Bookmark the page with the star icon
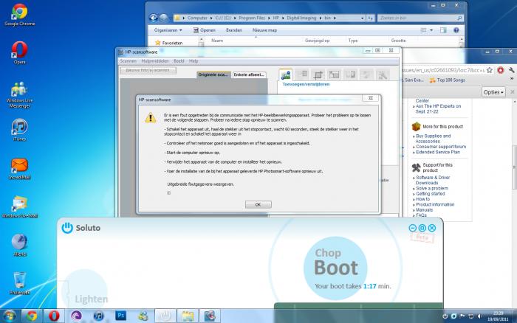This screenshot has width=517, height=323. pos(490,70)
